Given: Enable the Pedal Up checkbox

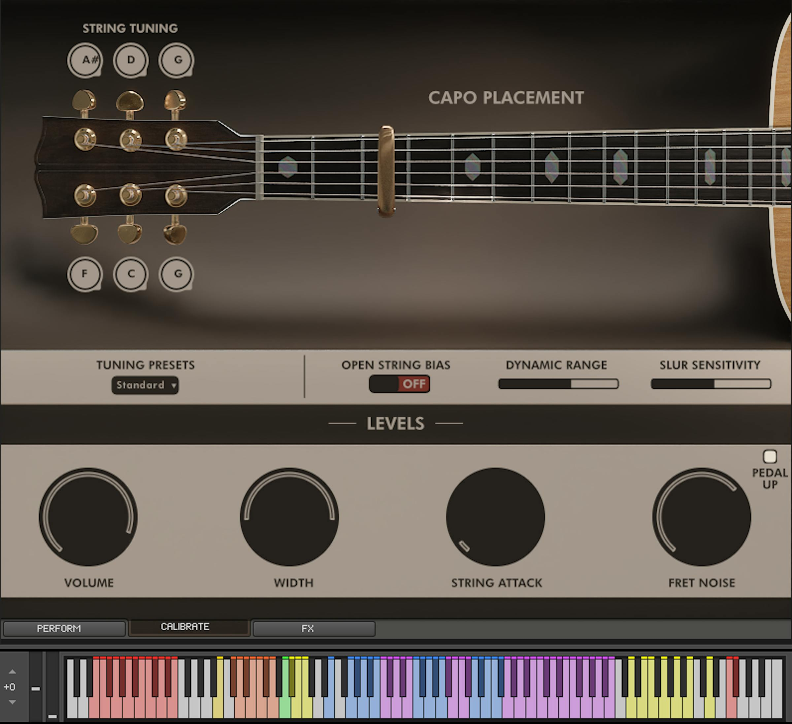Looking at the screenshot, I should click(770, 457).
